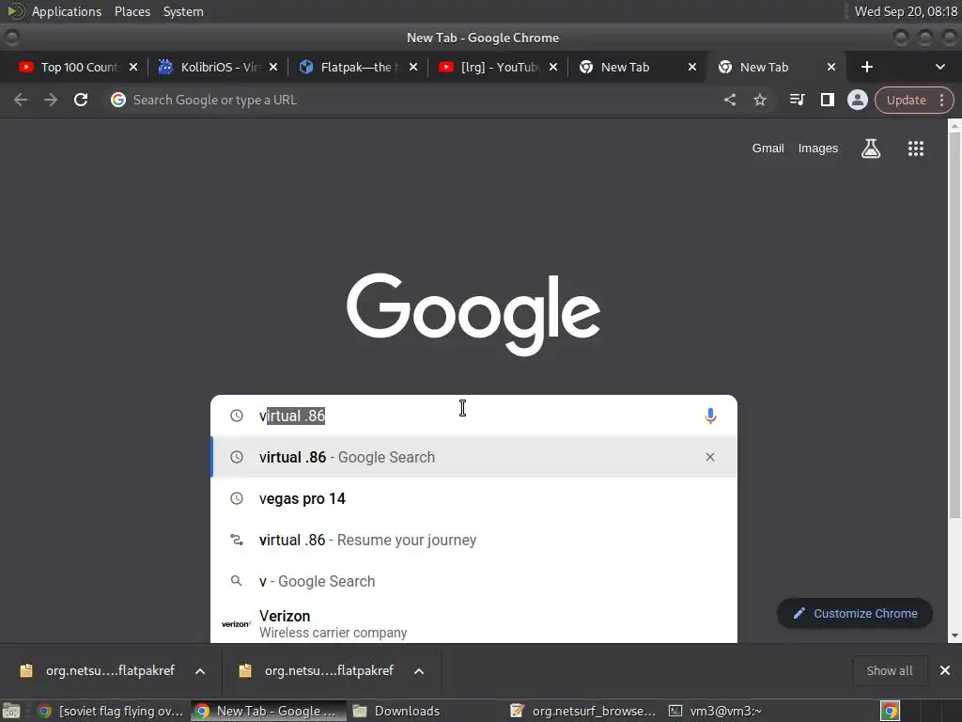The height and width of the screenshot is (722, 962).
Task: Click the page vertical scrollbar
Action: [x=954, y=325]
